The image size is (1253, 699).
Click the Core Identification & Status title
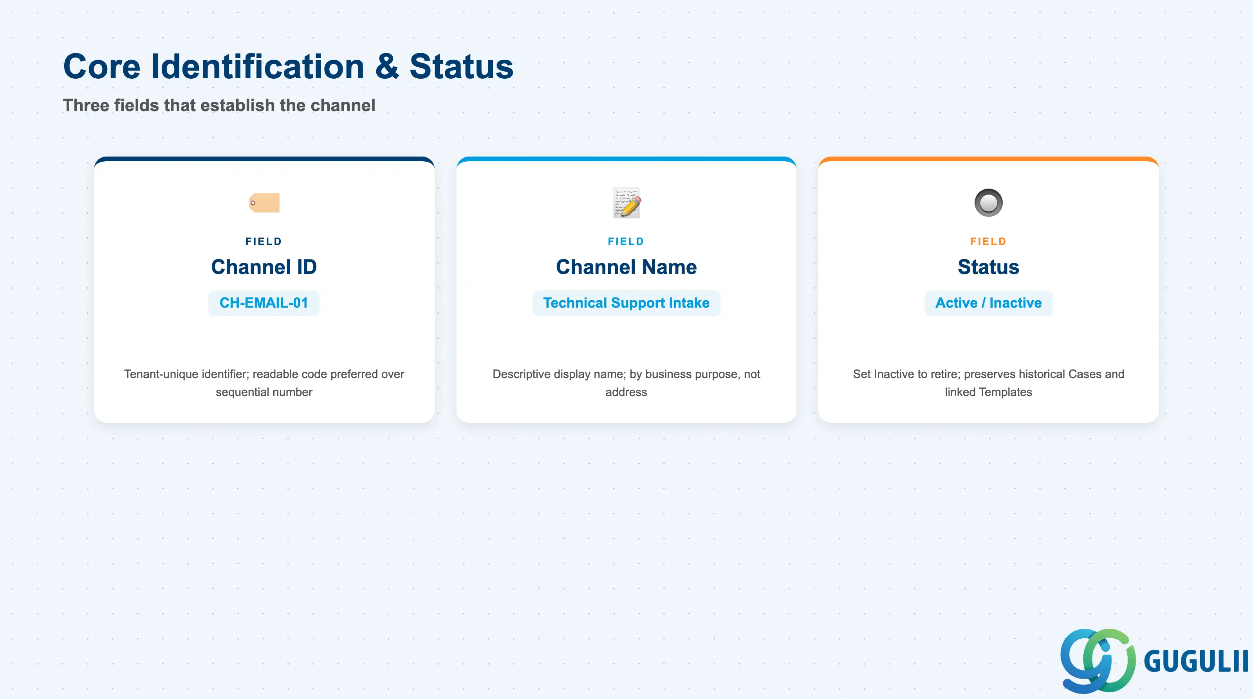click(x=289, y=66)
